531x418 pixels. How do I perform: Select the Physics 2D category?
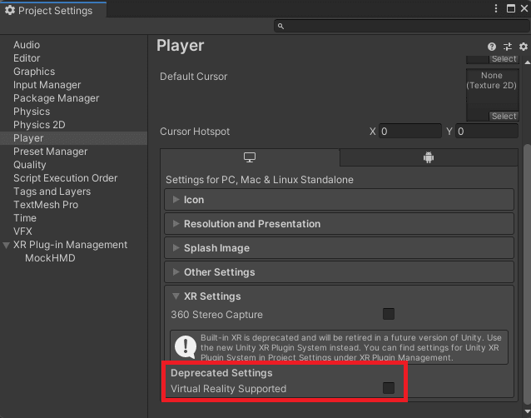tap(39, 125)
